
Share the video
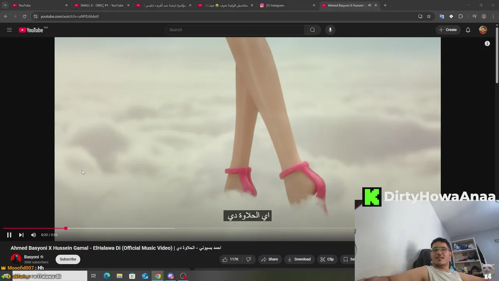pos(269,259)
